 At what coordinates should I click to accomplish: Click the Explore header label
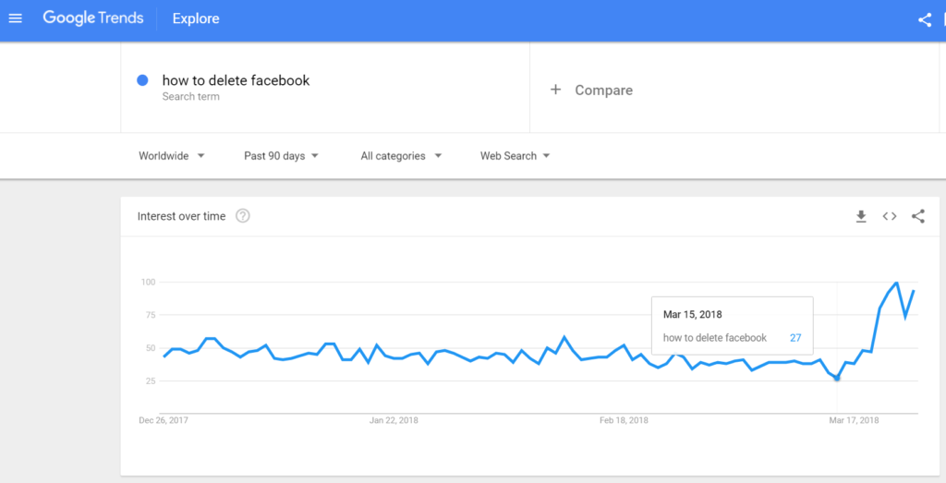(196, 18)
